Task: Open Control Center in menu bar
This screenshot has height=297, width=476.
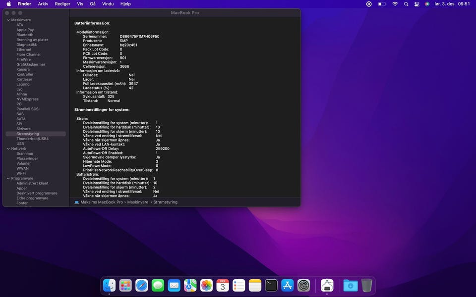Action: tap(416, 4)
